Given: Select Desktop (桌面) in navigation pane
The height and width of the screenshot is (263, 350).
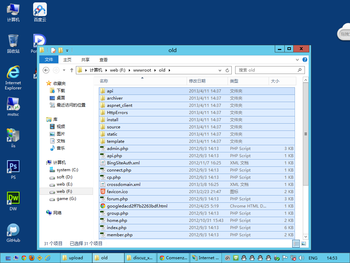Looking at the screenshot, I should pos(57,98).
